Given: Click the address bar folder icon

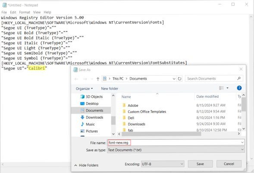Looking at the screenshot, I should [x=105, y=79].
